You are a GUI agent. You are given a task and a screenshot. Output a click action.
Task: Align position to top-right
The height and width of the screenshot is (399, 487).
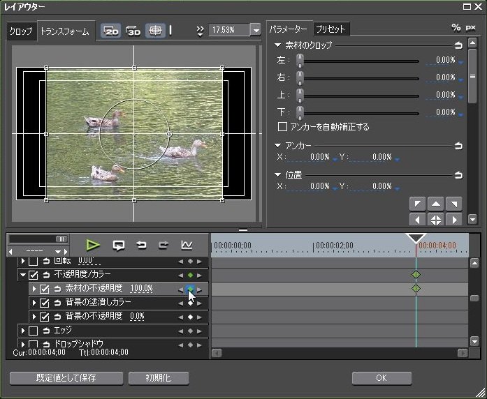[x=453, y=204]
